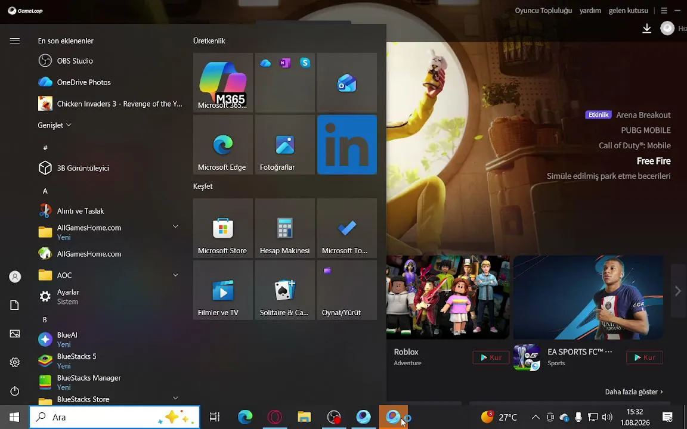This screenshot has height=429, width=687.
Task: Click the B letter header in app list
Action: [45, 320]
